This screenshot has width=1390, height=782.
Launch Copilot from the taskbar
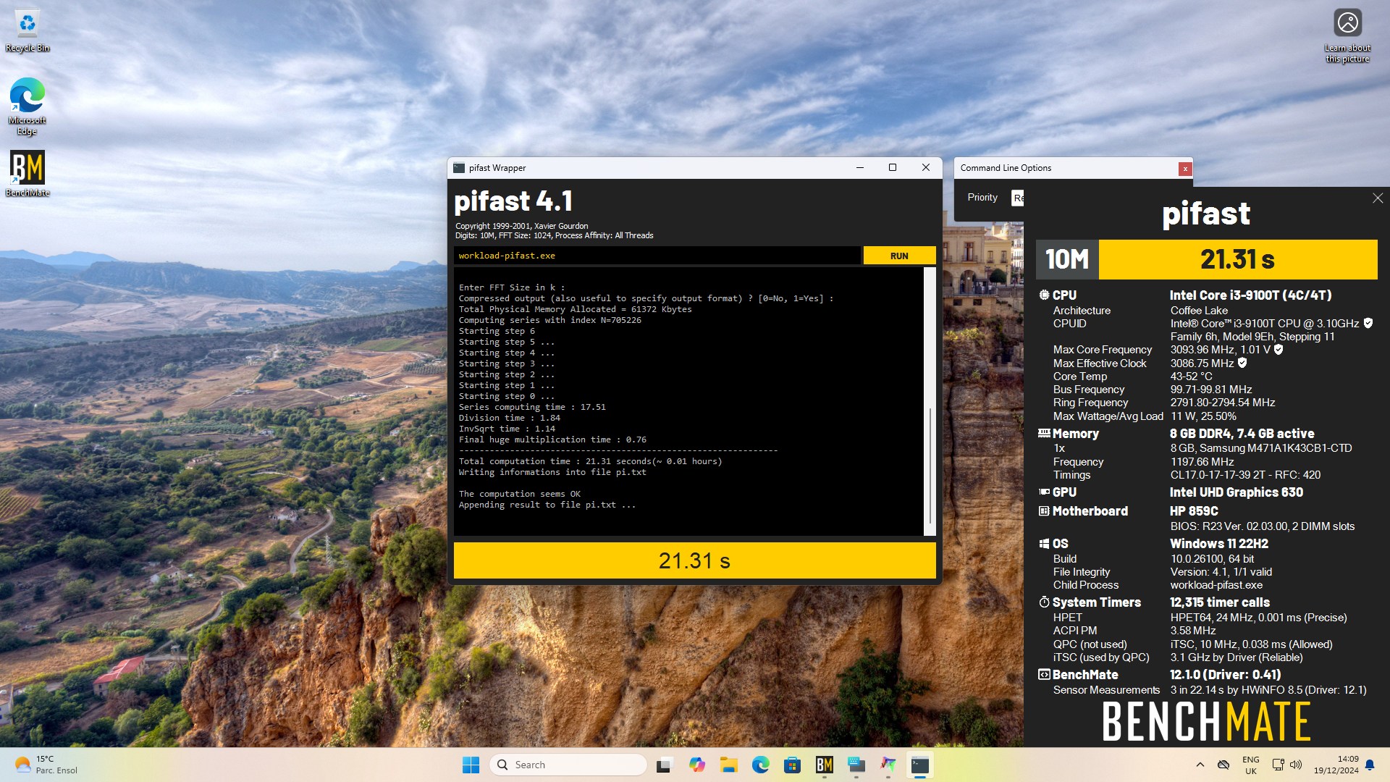point(696,765)
